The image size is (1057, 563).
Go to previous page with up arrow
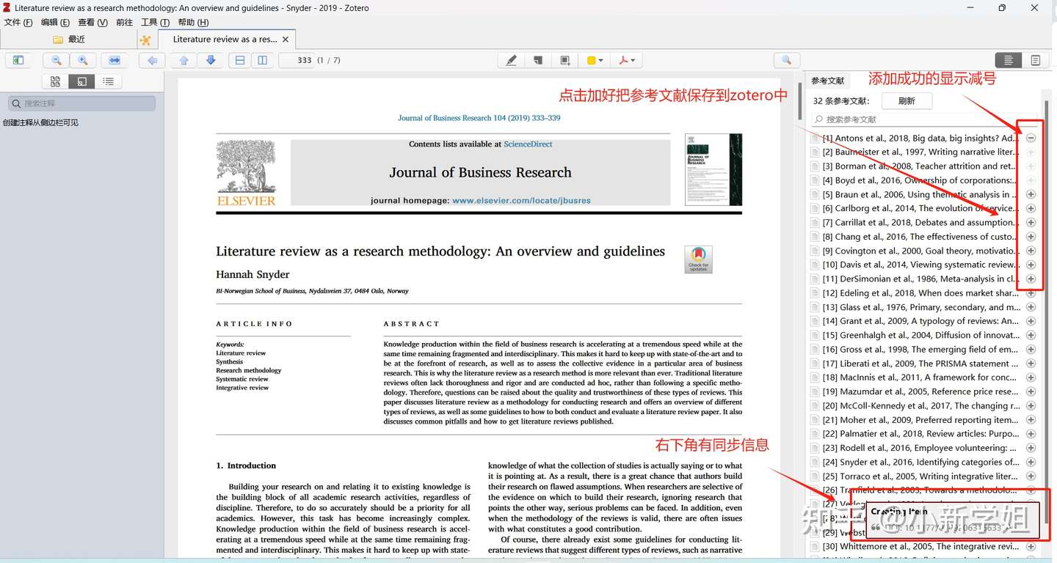[x=184, y=60]
